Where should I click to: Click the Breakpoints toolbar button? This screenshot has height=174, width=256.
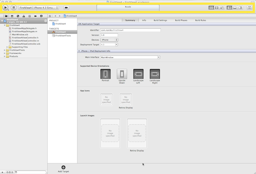[66, 8]
